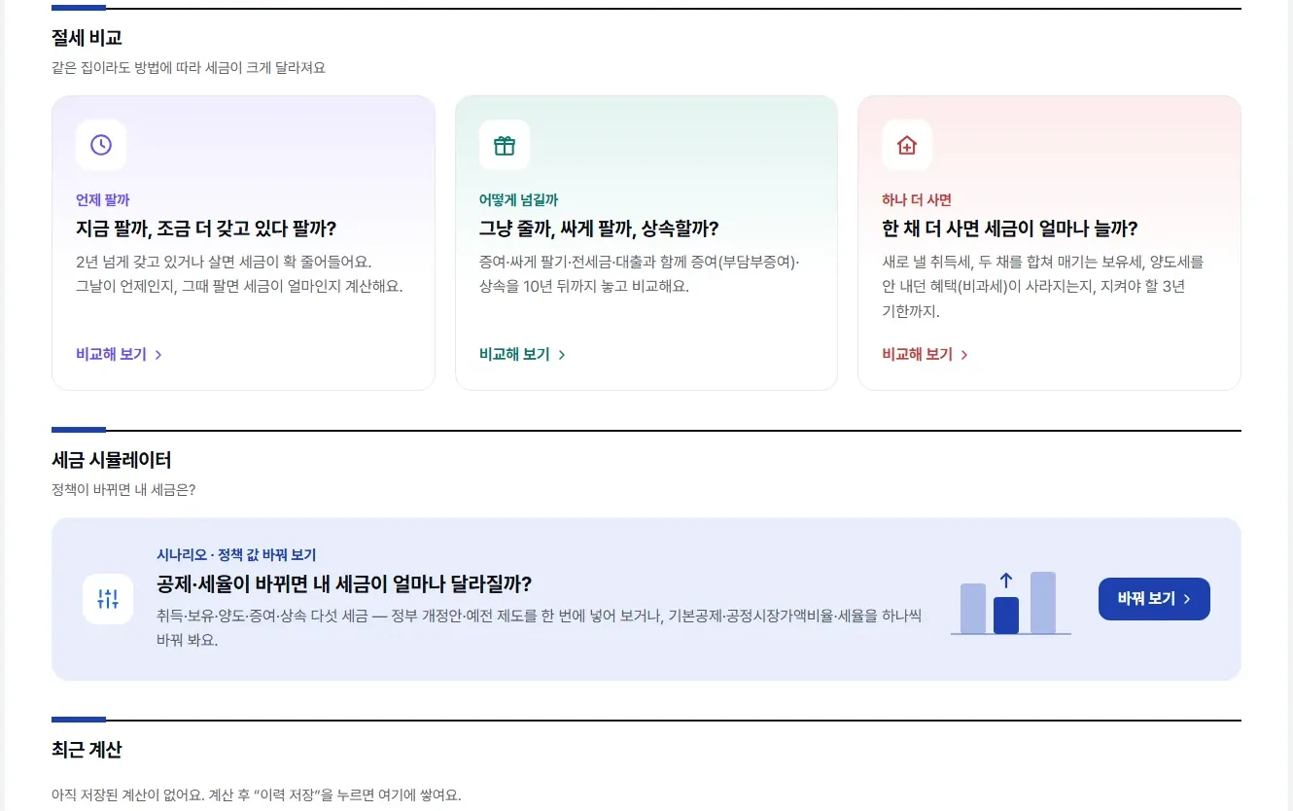Click the 절세 비교 section title

click(87, 38)
